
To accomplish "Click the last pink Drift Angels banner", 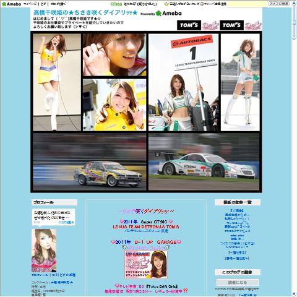I will (253, 25).
